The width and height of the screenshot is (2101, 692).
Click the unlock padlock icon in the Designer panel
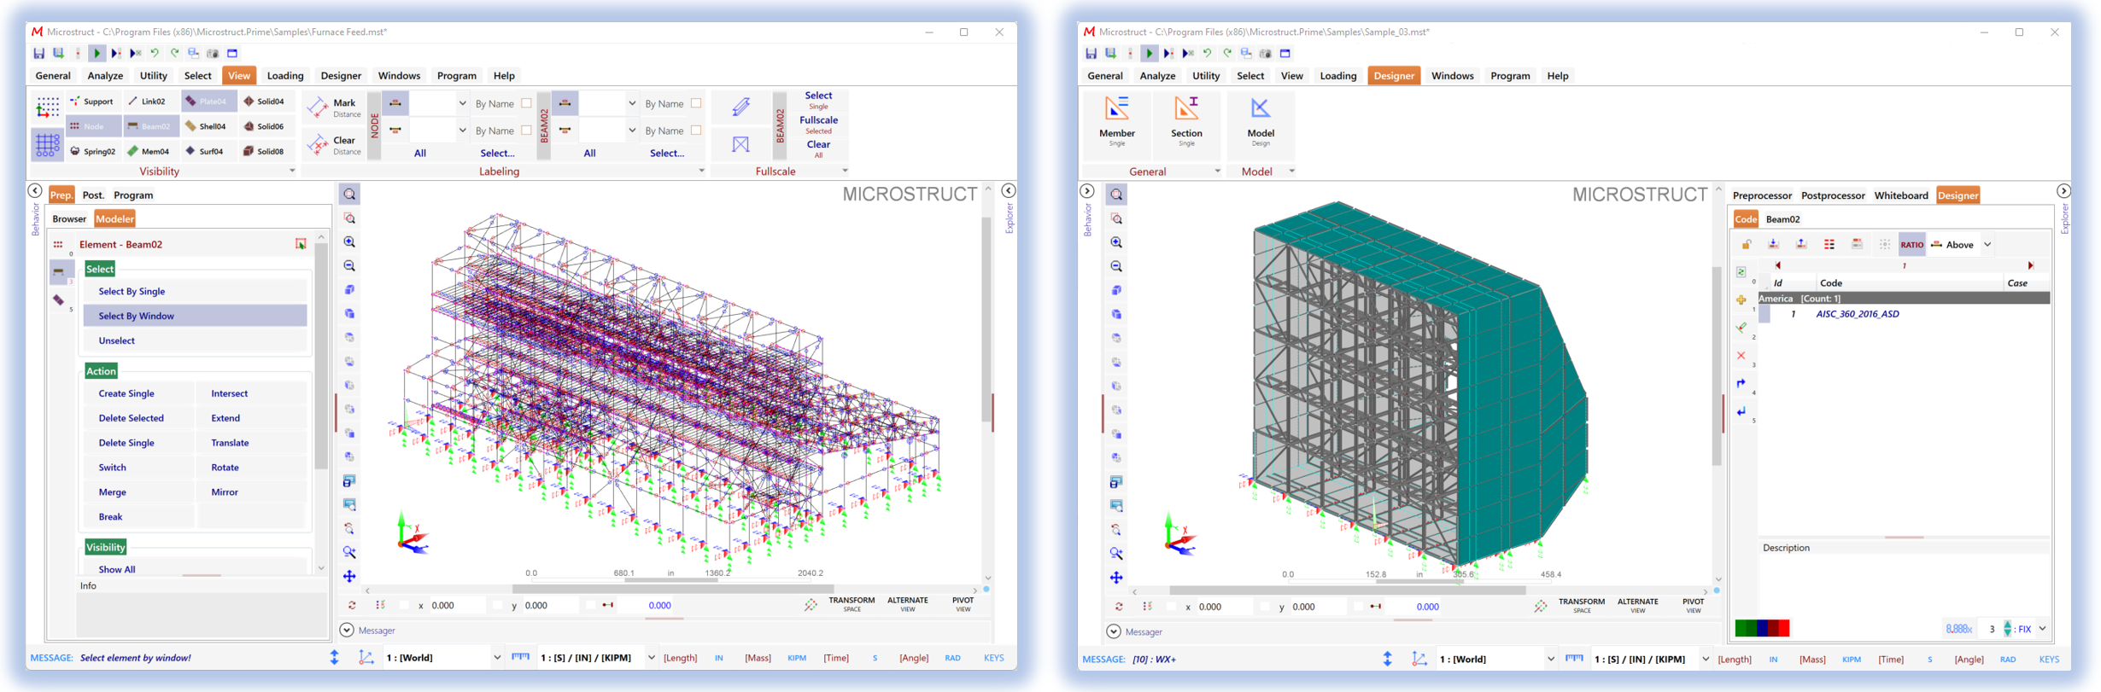[x=1747, y=245]
